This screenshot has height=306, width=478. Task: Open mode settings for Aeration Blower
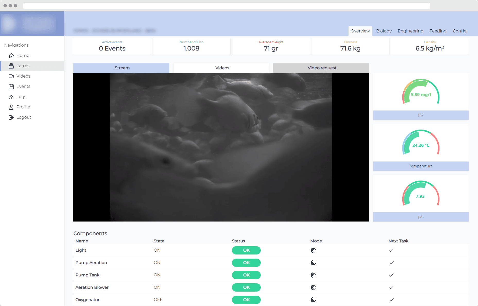click(x=313, y=287)
